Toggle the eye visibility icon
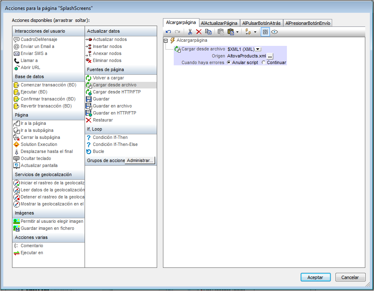 (274, 32)
